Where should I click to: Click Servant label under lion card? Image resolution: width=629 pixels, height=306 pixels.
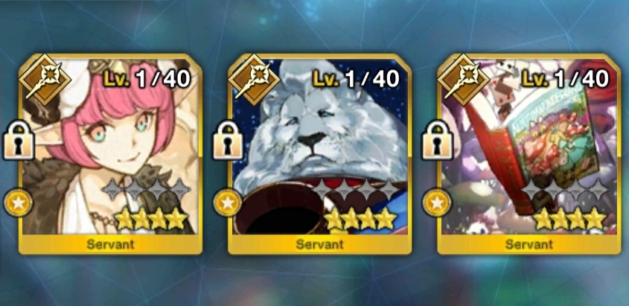click(x=320, y=244)
